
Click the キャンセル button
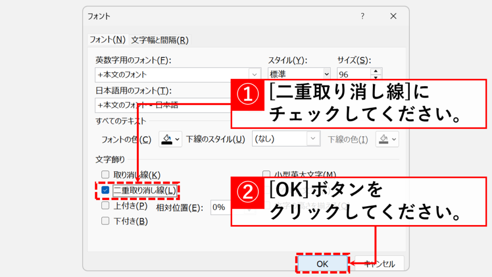click(x=379, y=264)
